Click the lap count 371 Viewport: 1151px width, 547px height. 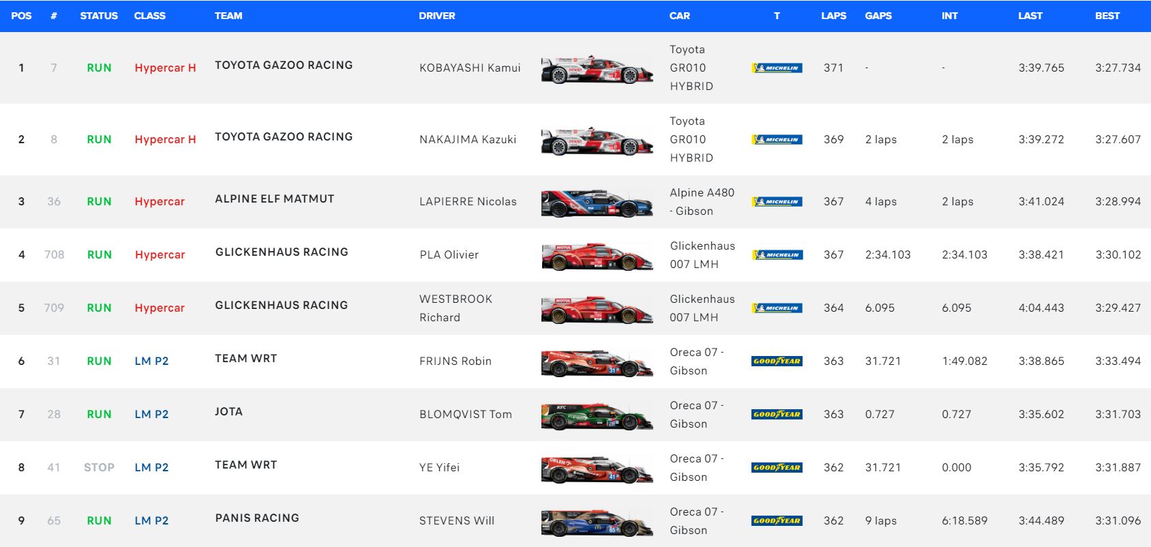pos(833,68)
